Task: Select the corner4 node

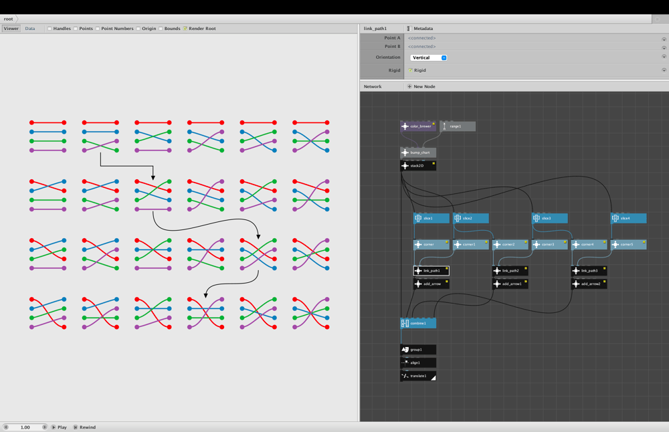Action: [x=589, y=244]
